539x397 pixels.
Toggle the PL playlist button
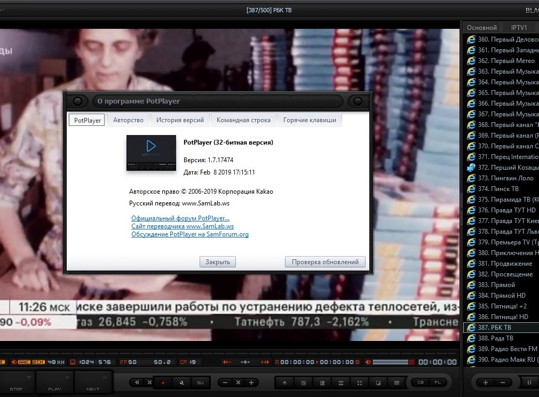[x=438, y=382]
